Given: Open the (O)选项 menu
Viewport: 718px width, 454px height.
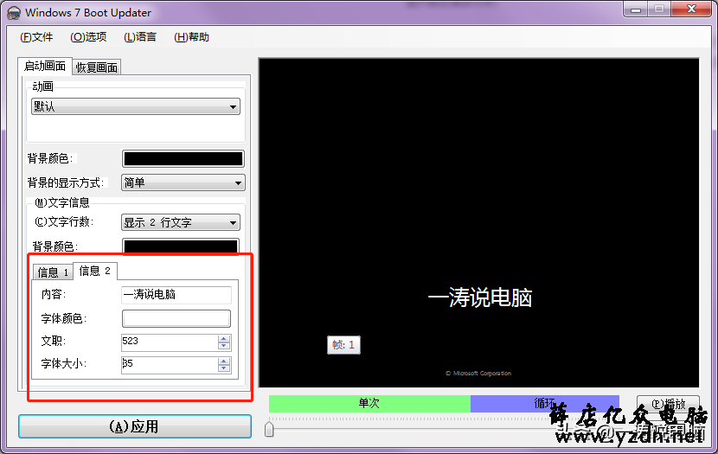Looking at the screenshot, I should (88, 37).
